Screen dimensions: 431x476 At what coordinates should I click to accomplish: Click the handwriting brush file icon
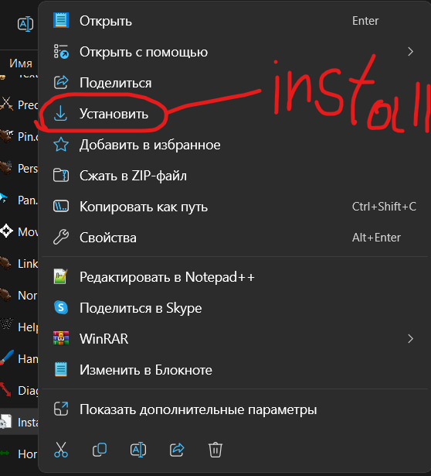7,358
